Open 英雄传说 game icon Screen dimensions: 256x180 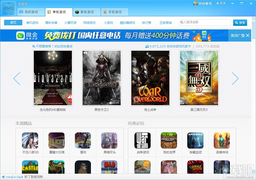point(222,140)
